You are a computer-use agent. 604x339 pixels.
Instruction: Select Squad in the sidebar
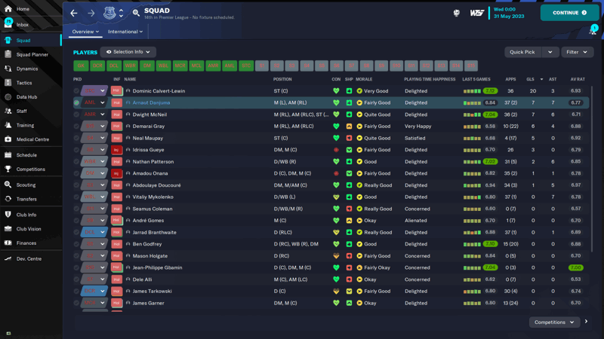(x=31, y=41)
